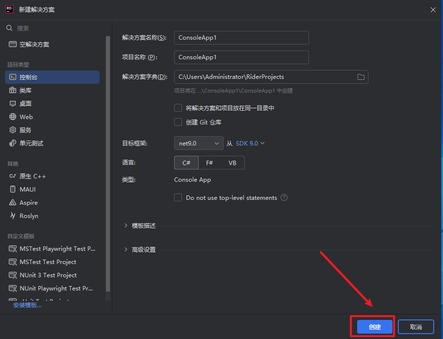Click the search magnifier icon
This screenshot has width=443, height=339.
tap(9, 28)
